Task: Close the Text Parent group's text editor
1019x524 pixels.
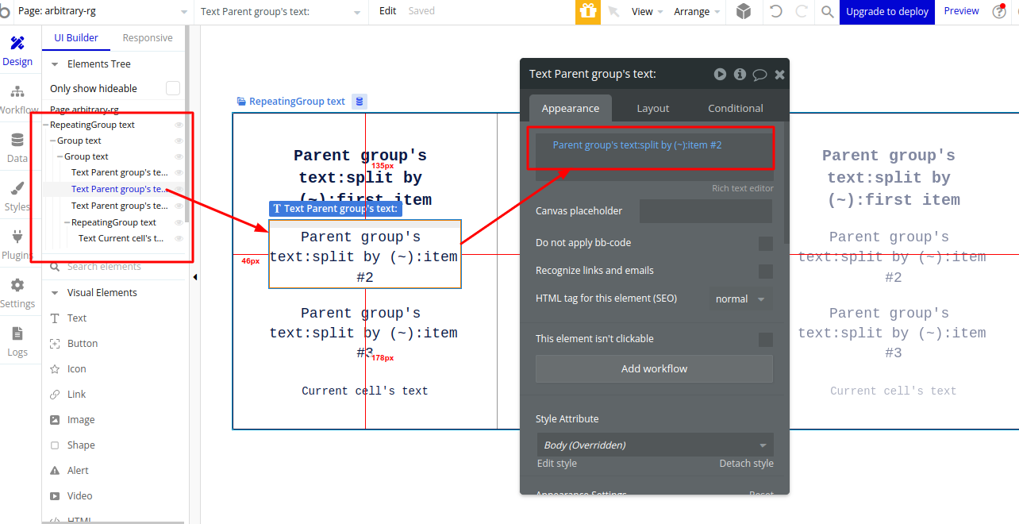Action: (x=779, y=74)
